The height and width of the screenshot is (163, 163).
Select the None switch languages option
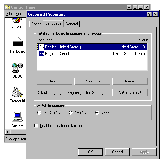click(97, 113)
